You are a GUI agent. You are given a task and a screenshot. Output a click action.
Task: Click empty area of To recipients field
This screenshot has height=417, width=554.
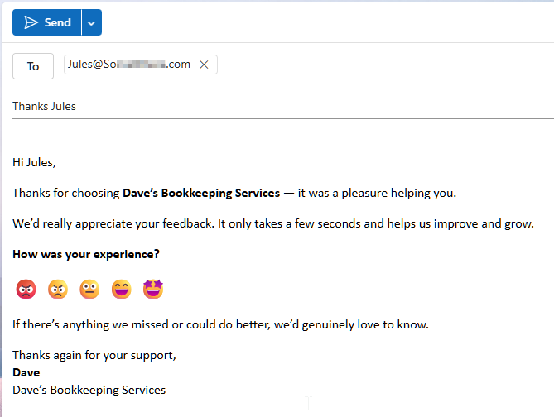coord(385,65)
